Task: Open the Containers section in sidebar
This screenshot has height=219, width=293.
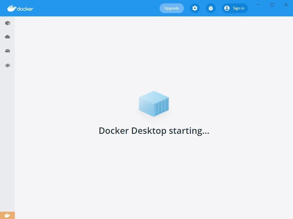Action: 8,23
